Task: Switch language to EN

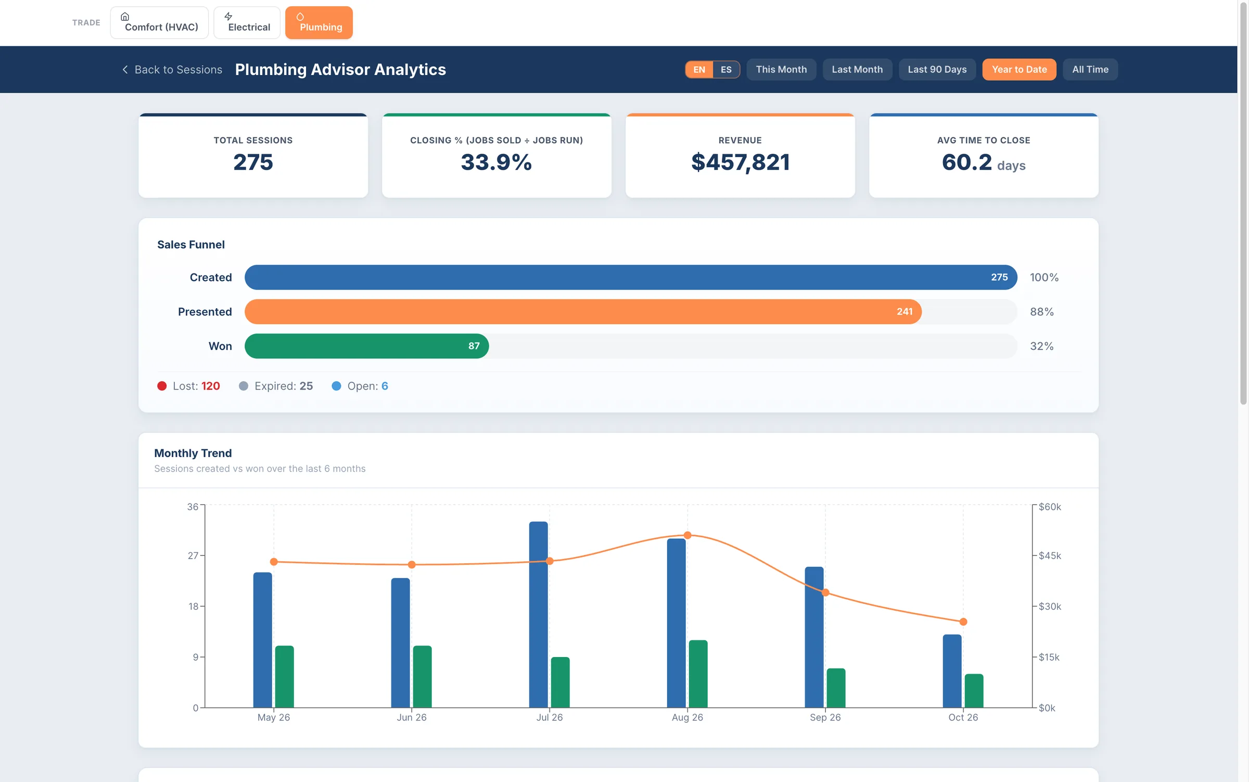Action: pos(699,69)
